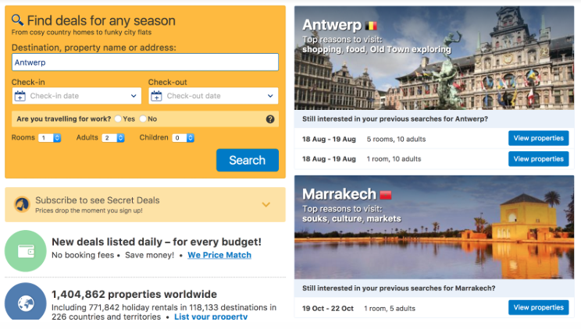Screen dimensions: 581x329
Task: View properties for Antwerp 5 rooms search
Action: (538, 139)
